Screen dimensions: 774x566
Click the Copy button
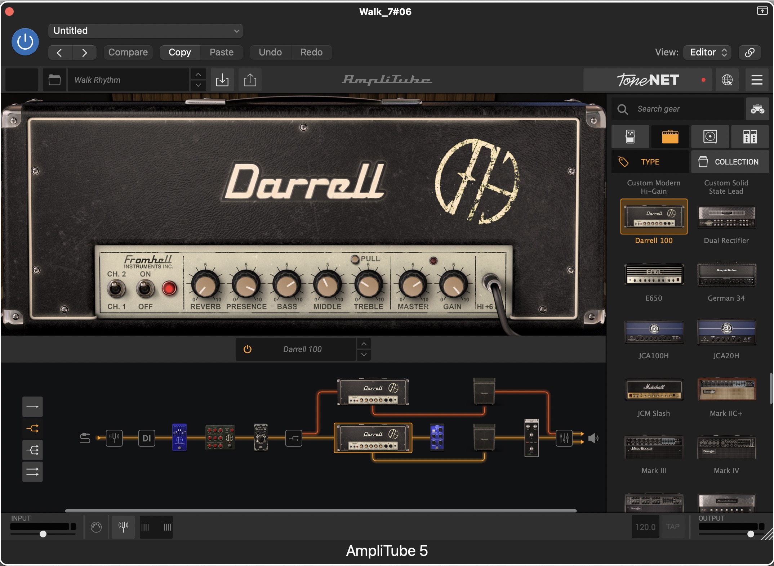click(x=180, y=53)
